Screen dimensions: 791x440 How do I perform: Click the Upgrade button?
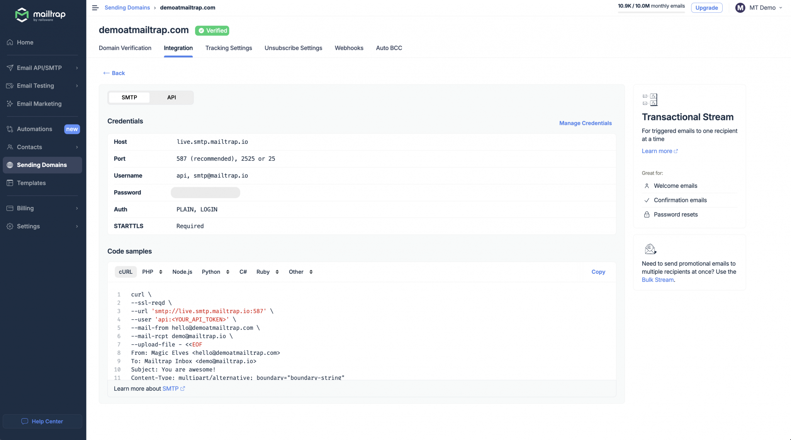706,8
